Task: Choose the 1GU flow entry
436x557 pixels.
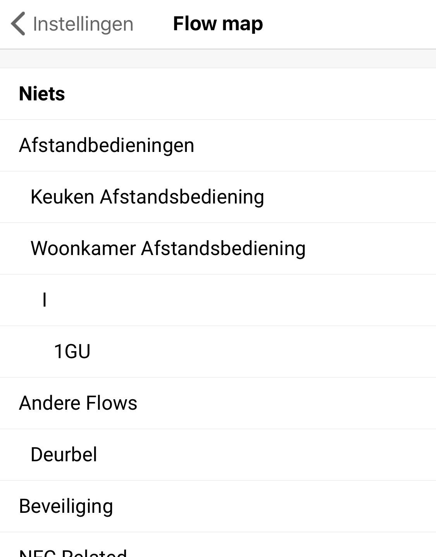Action: [x=72, y=352]
